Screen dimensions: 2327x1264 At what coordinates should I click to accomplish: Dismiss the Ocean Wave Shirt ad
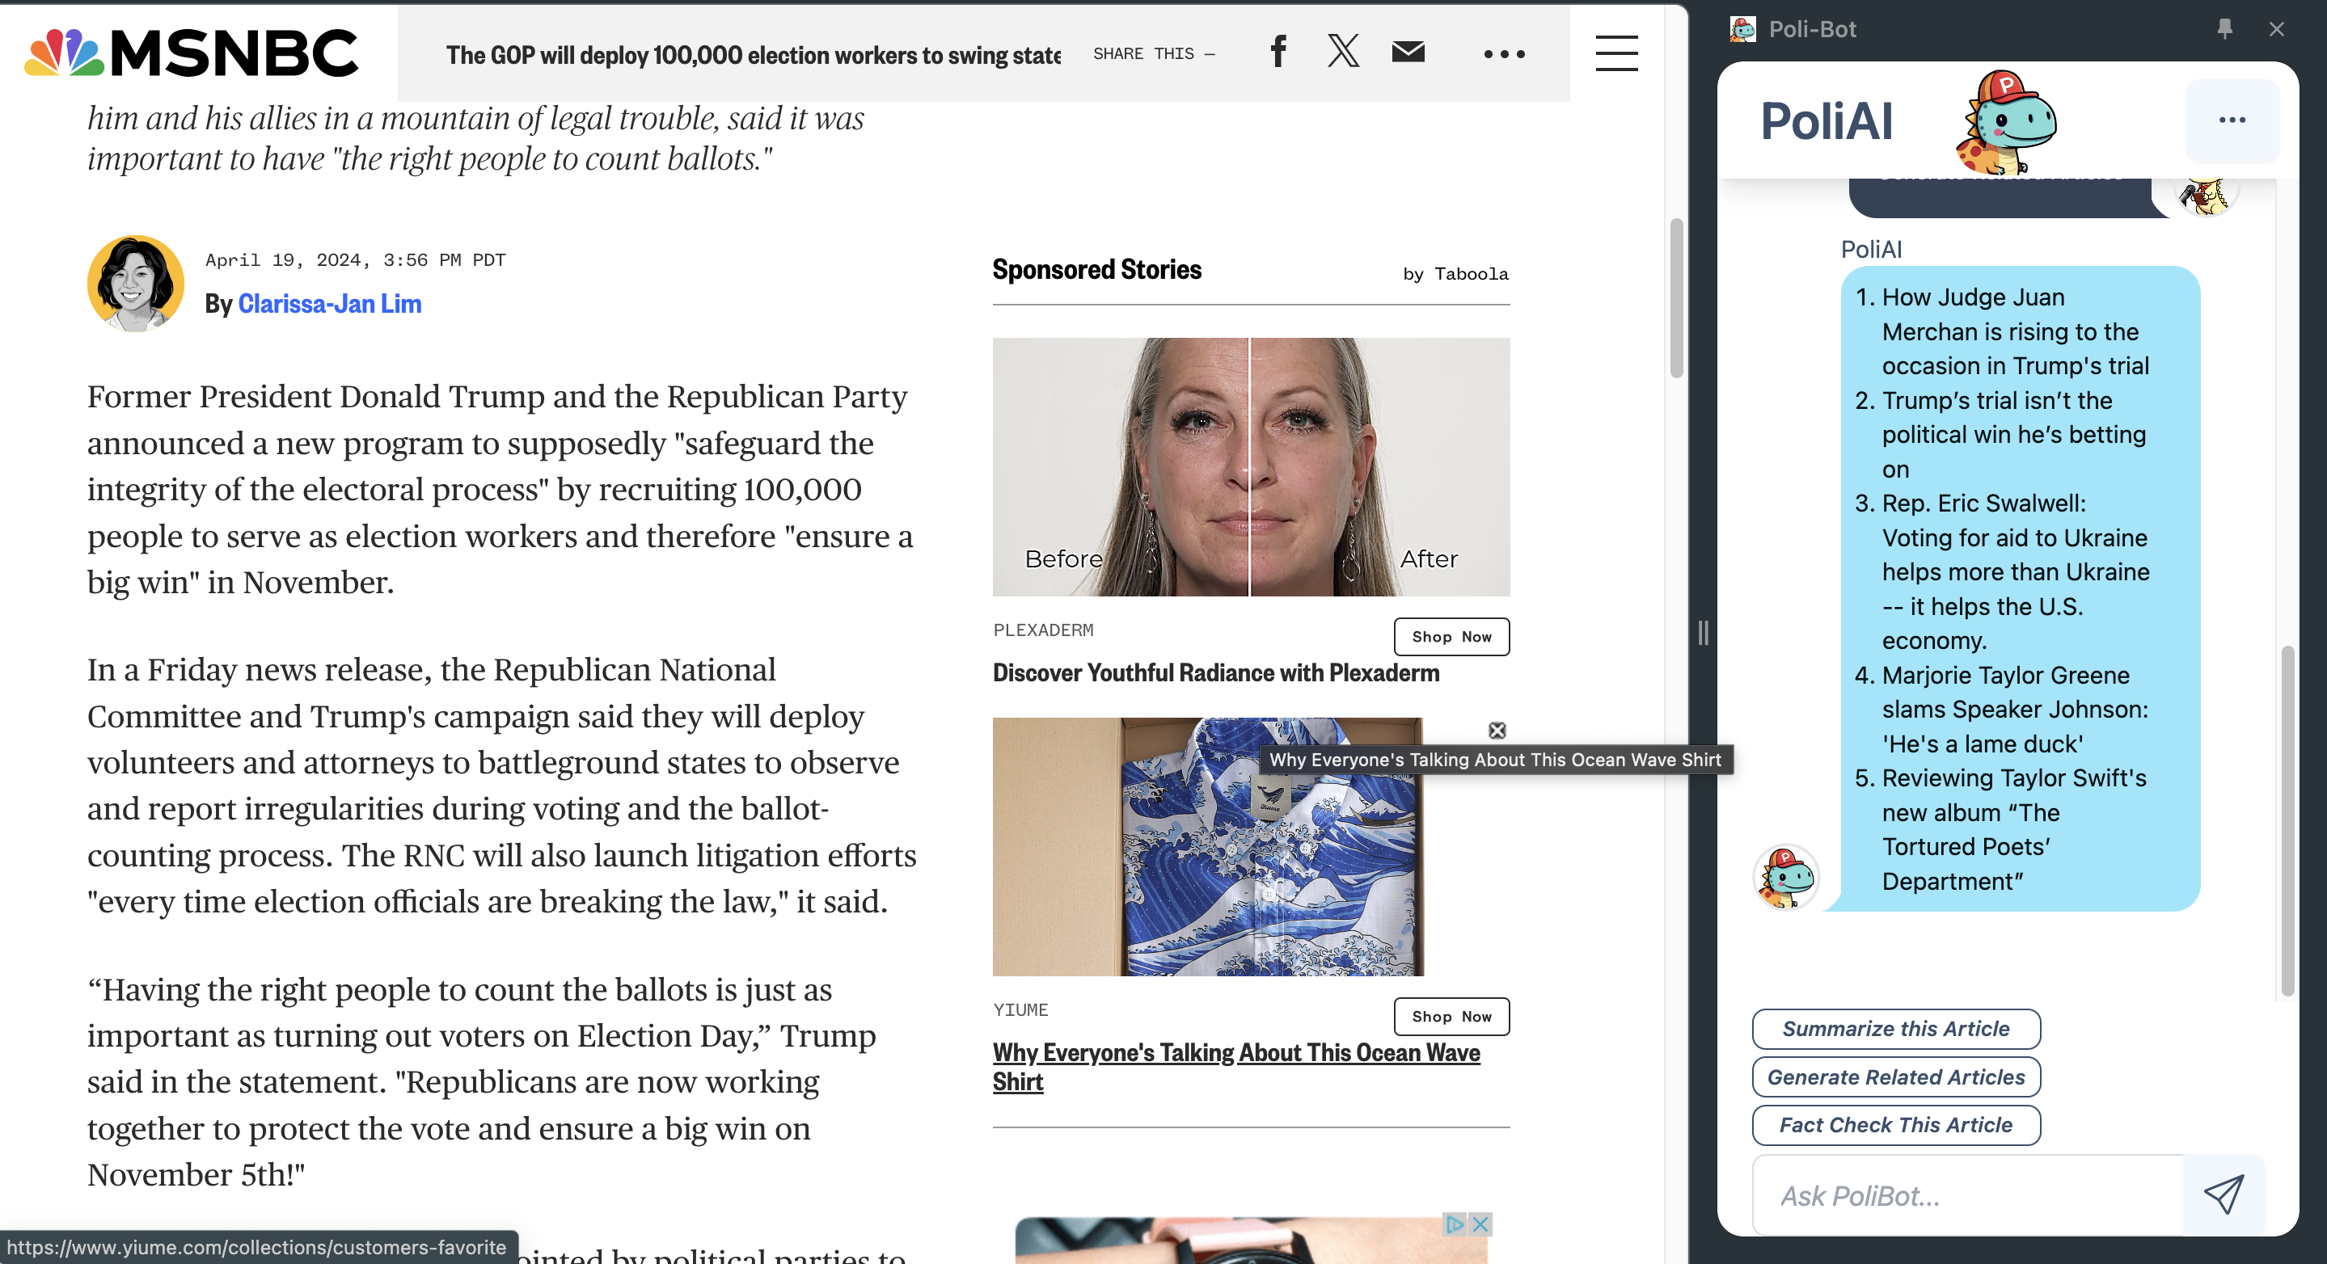coord(1497,731)
